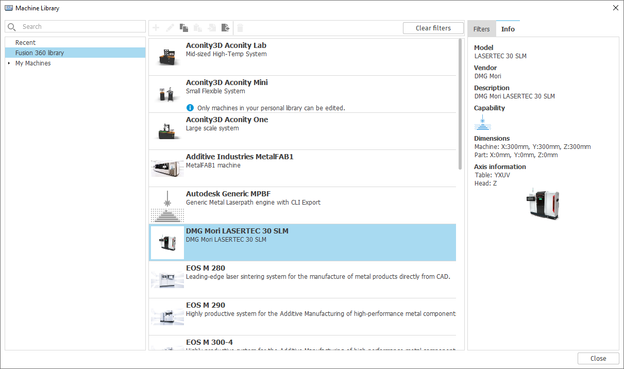
Task: Click model value 'LASERTEC 30 SLM' in Info
Action: point(500,56)
